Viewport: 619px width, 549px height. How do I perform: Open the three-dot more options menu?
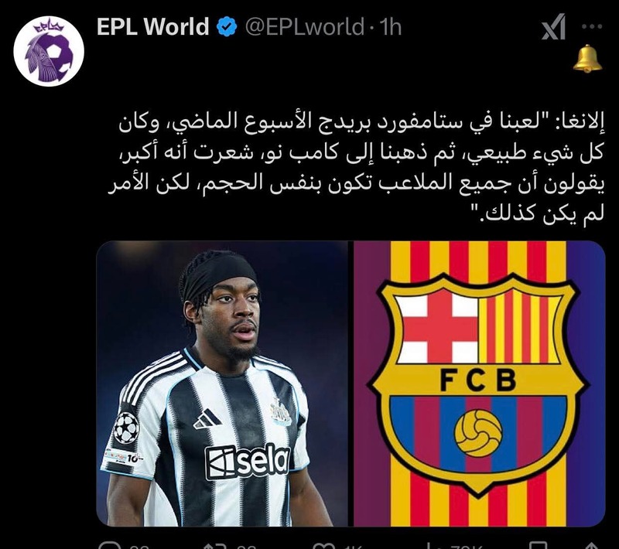592,27
